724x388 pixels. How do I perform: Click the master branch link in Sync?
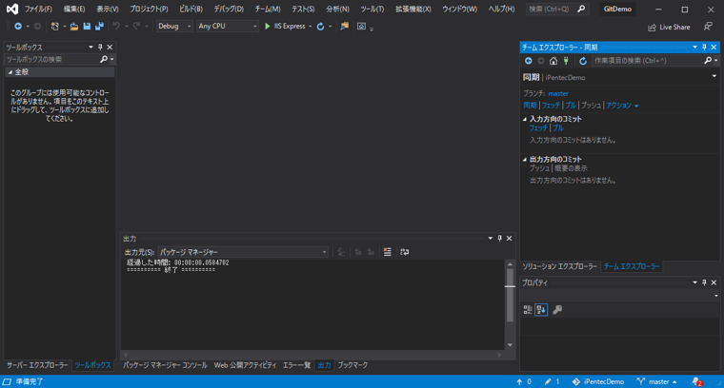[558, 93]
